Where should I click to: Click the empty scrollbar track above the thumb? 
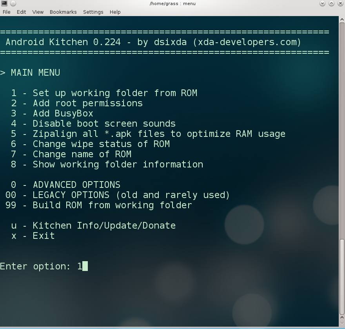point(342,129)
